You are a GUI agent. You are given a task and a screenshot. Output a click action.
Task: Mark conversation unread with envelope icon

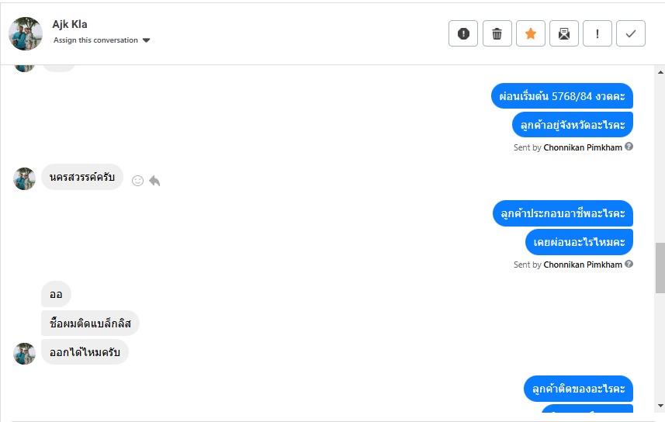(564, 33)
